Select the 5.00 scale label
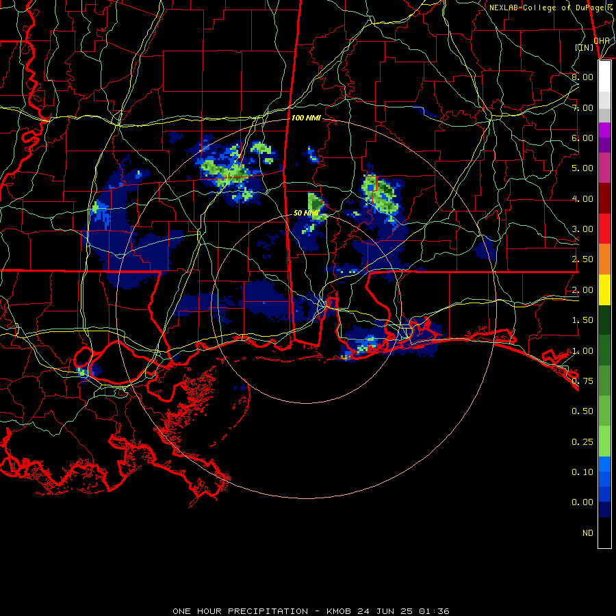 pos(582,168)
